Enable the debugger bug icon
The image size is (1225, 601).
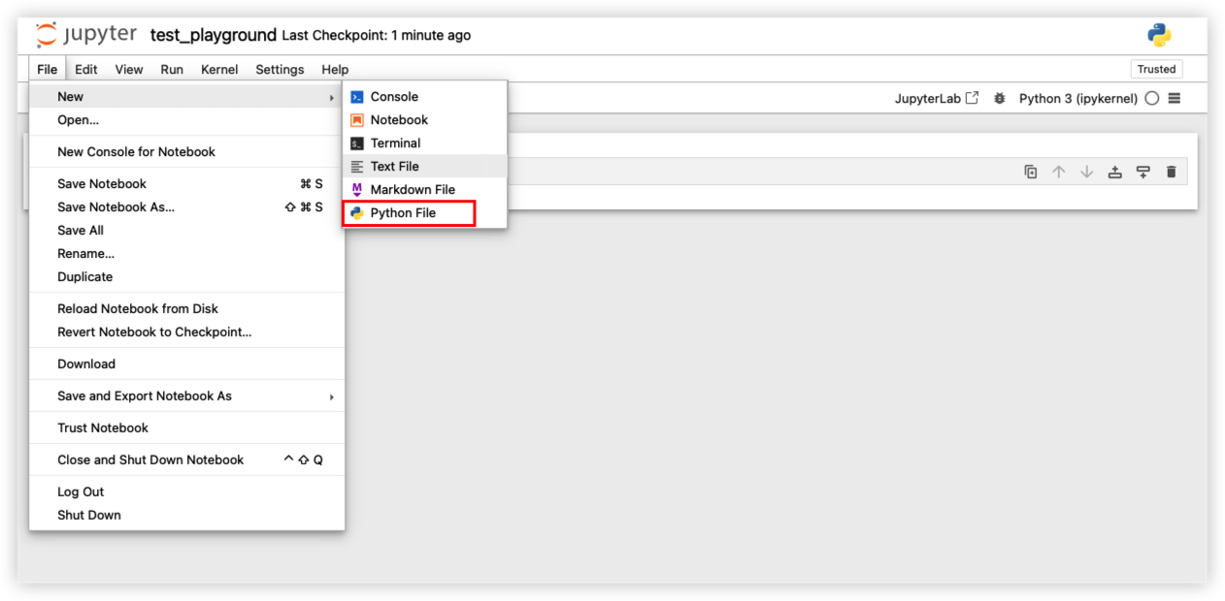[1000, 98]
